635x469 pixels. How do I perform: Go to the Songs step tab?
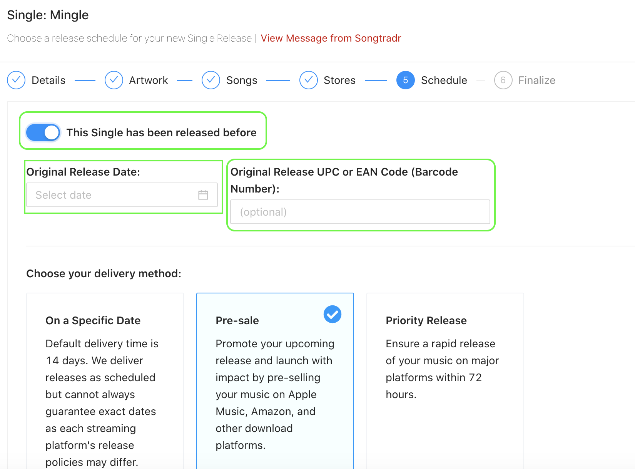click(x=242, y=80)
